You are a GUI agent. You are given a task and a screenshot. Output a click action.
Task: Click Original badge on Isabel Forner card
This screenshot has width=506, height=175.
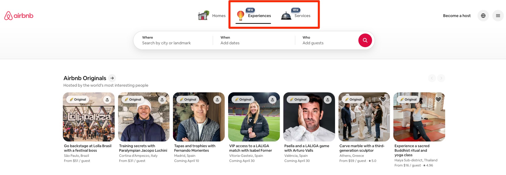click(243, 99)
